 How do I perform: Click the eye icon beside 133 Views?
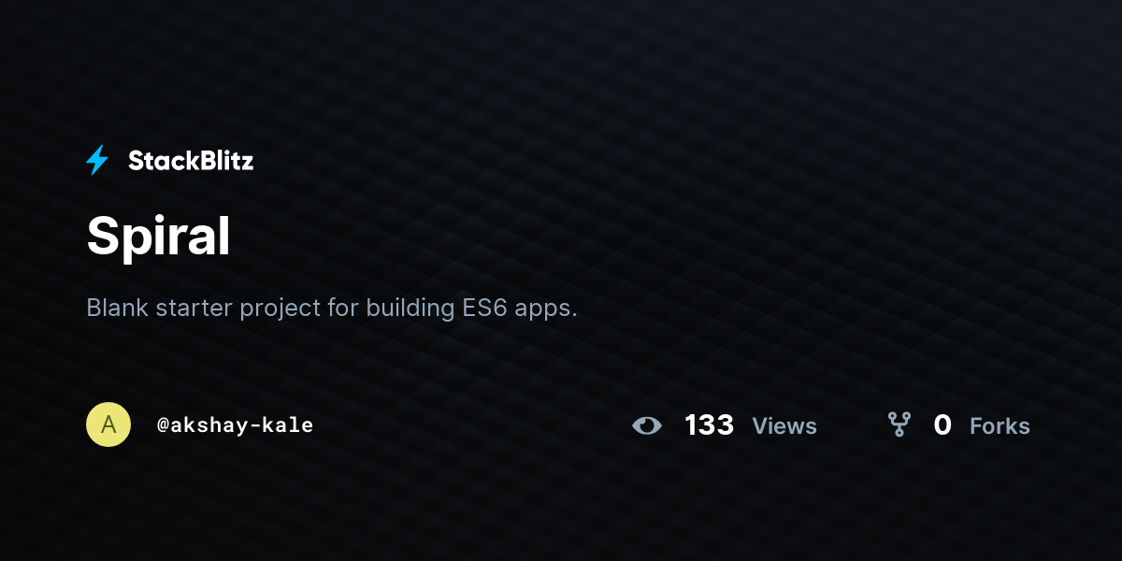(x=647, y=426)
